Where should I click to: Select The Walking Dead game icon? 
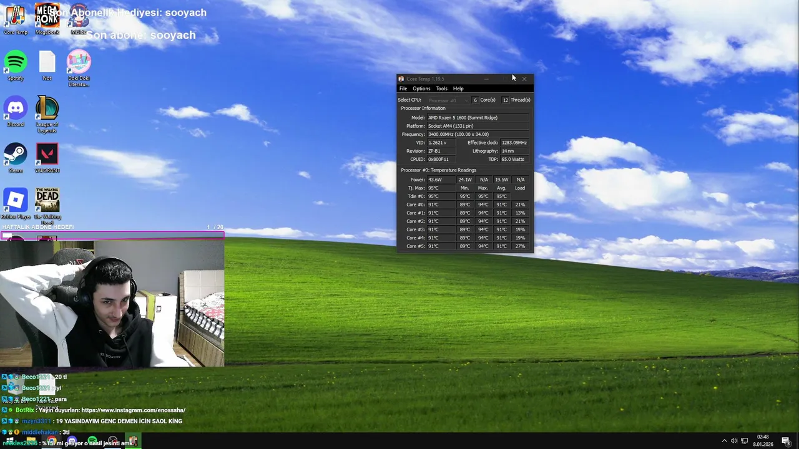[47, 206]
